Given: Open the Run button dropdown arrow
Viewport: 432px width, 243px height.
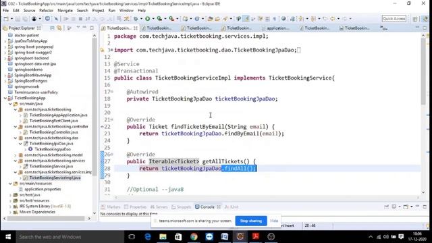Looking at the screenshot, I should pyautogui.click(x=153, y=19).
